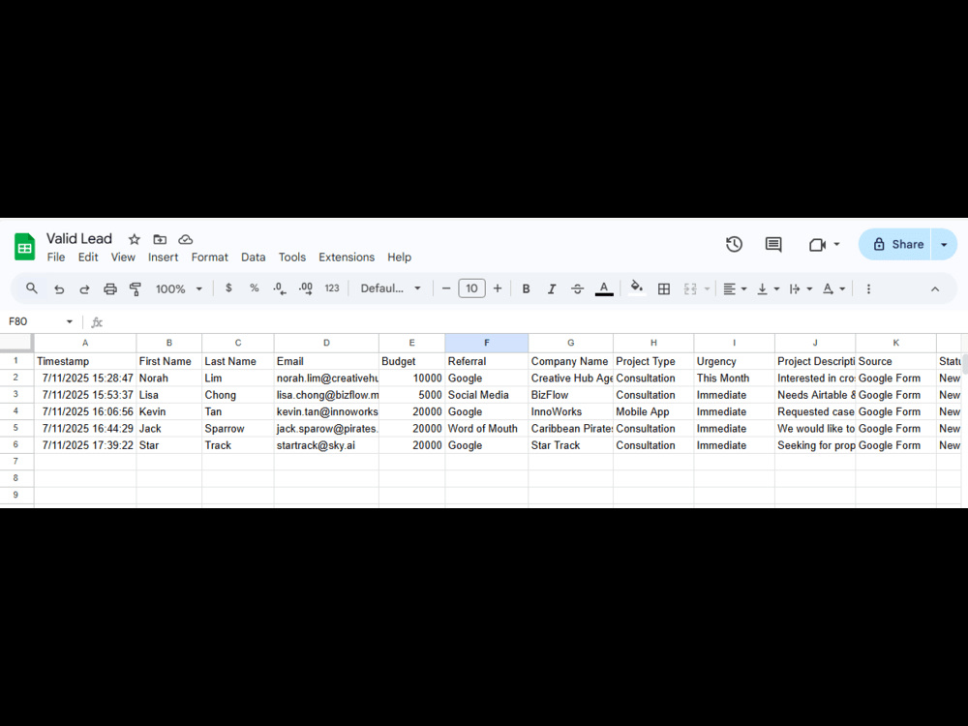
Task: Open more toolbar options three dots
Action: (868, 288)
